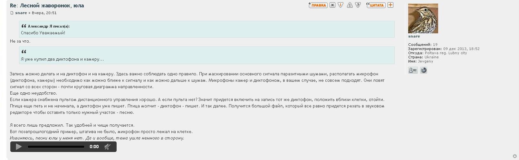
Task: Click snare username below the avatar
Action: [414, 37]
